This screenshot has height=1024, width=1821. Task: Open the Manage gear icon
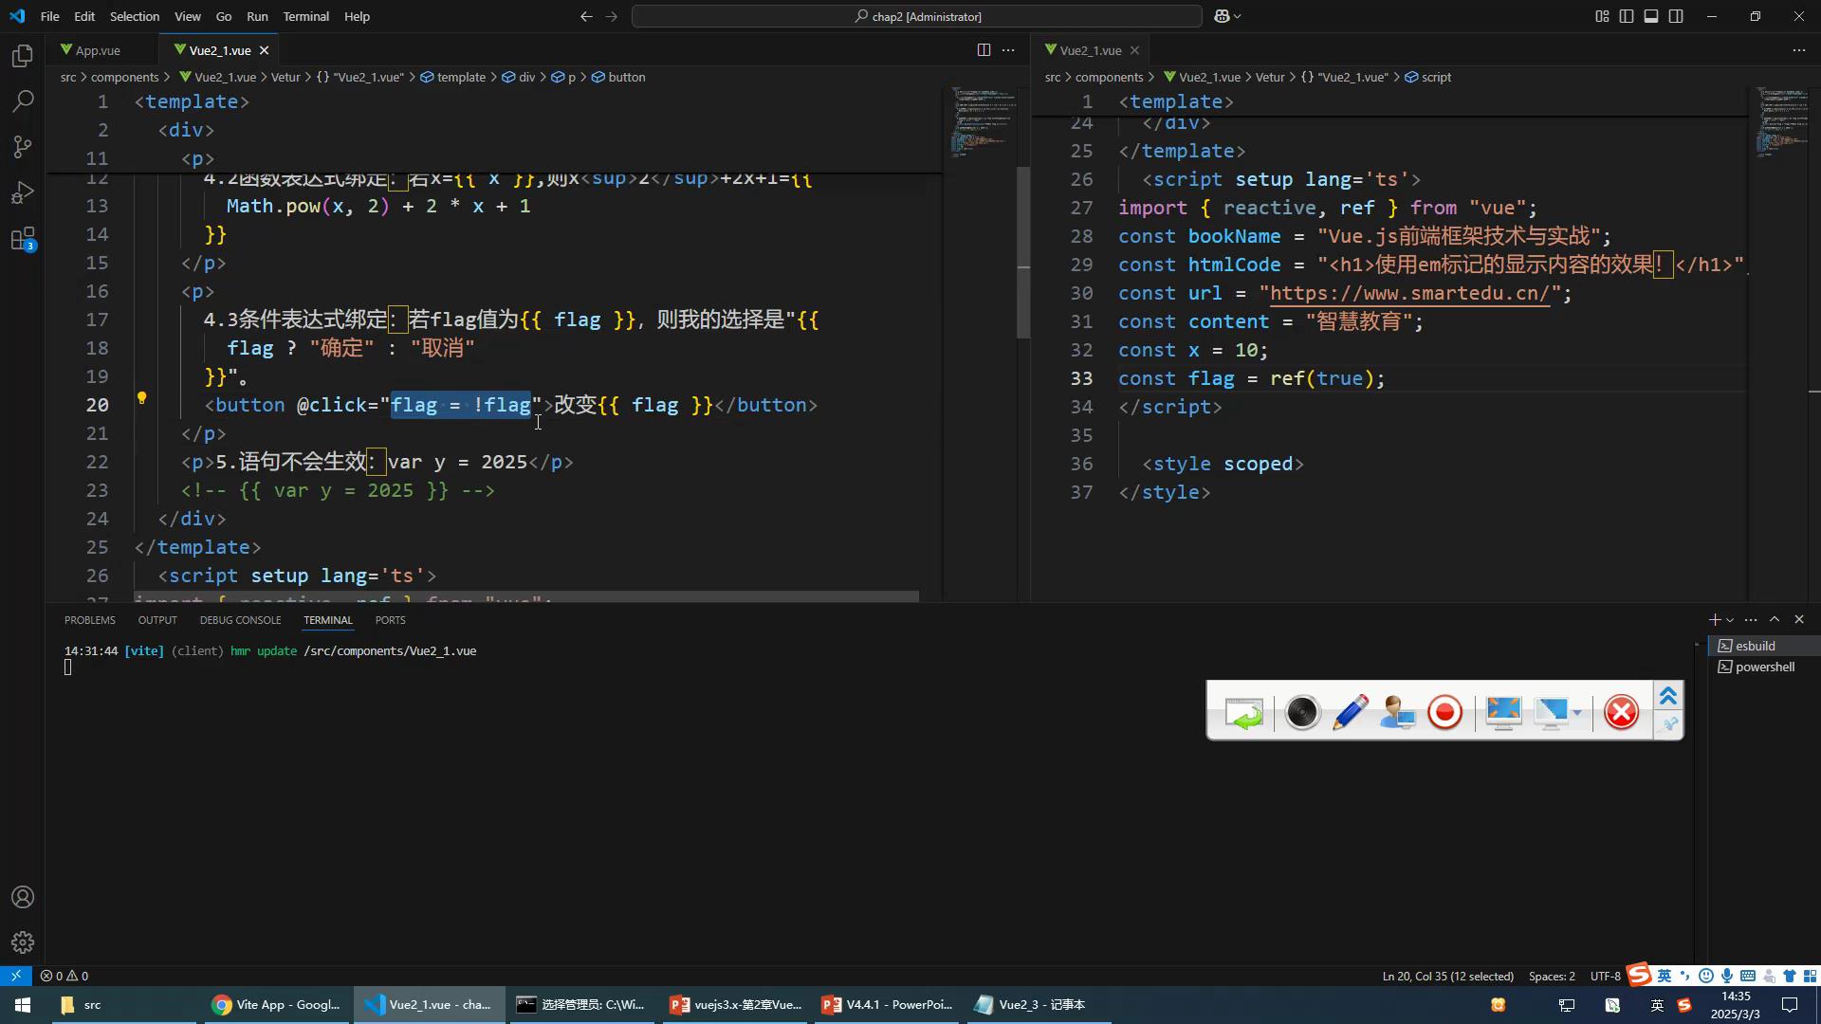pyautogui.click(x=23, y=942)
